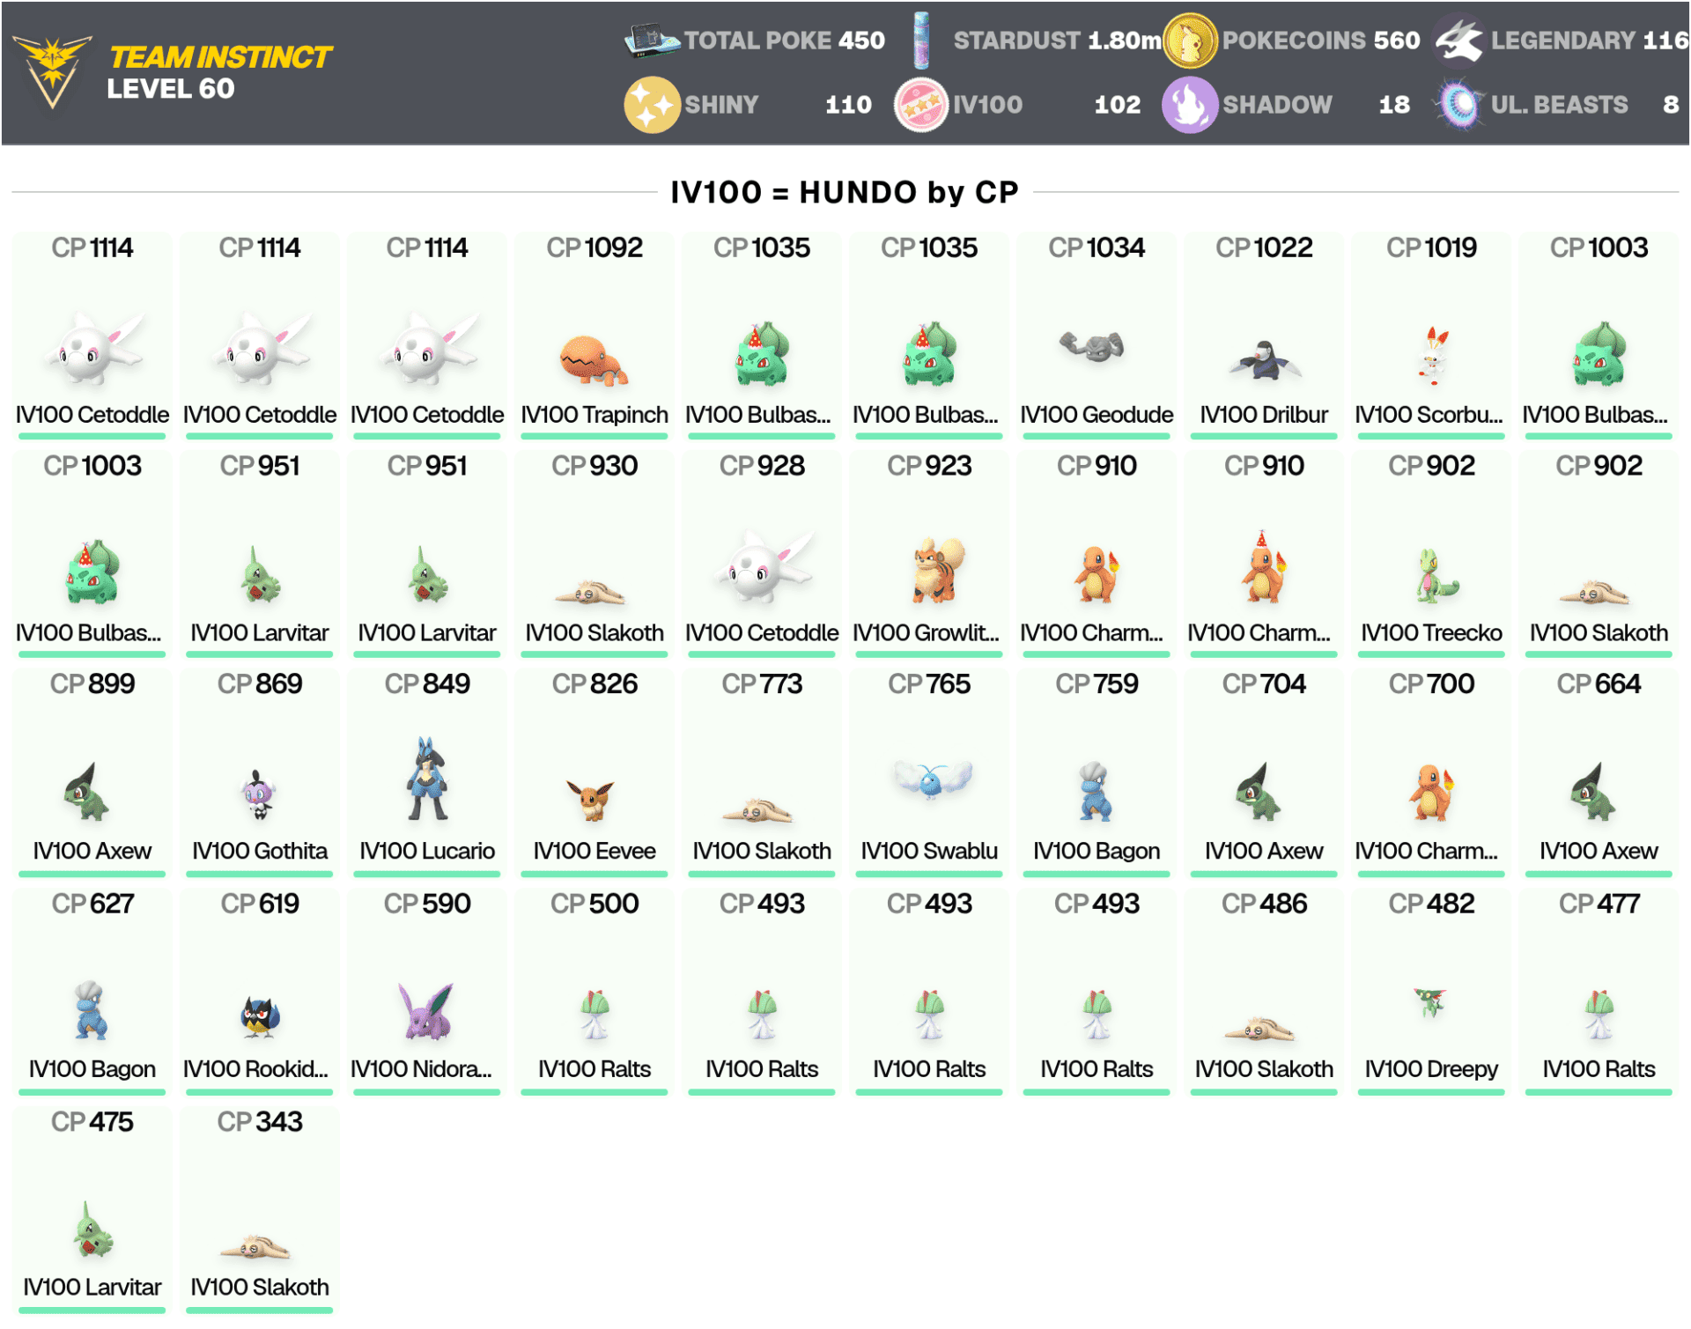Select the CP 928 Cetoddle sprite
The image size is (1691, 1329).
click(x=764, y=566)
